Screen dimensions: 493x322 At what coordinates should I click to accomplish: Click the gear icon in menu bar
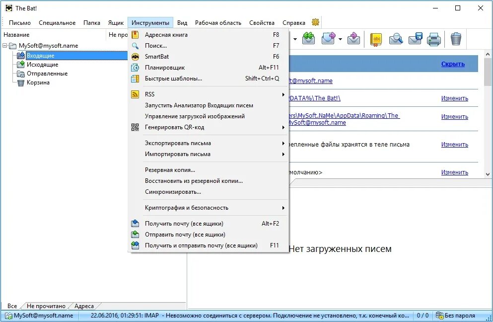(x=315, y=22)
